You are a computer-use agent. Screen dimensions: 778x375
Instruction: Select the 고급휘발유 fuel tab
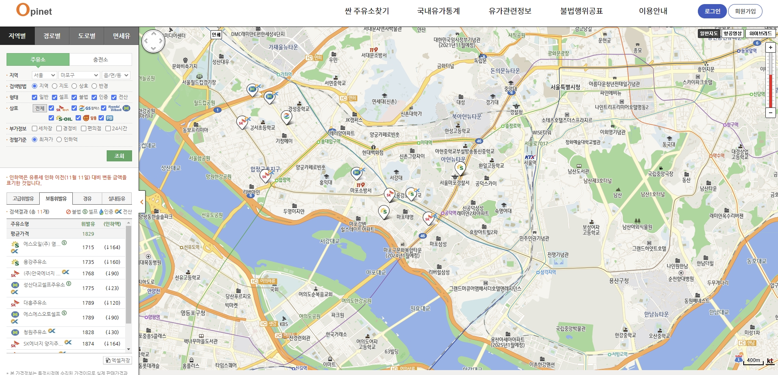click(23, 199)
